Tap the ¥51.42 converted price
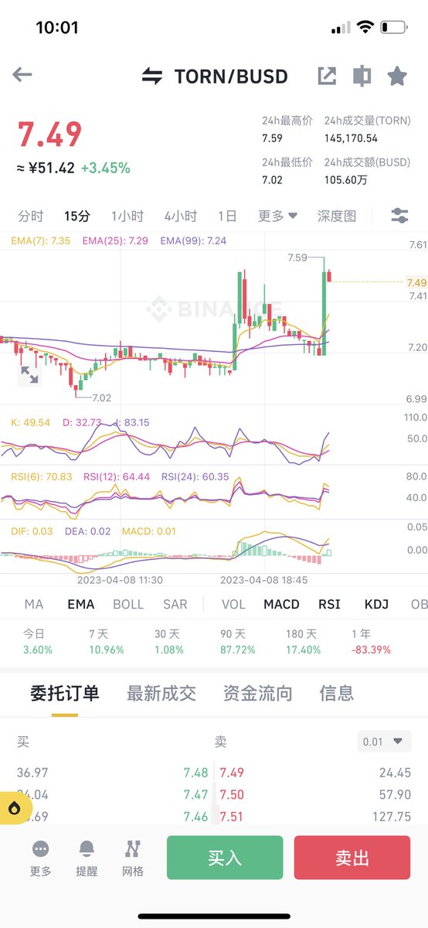The image size is (428, 928). click(x=46, y=168)
